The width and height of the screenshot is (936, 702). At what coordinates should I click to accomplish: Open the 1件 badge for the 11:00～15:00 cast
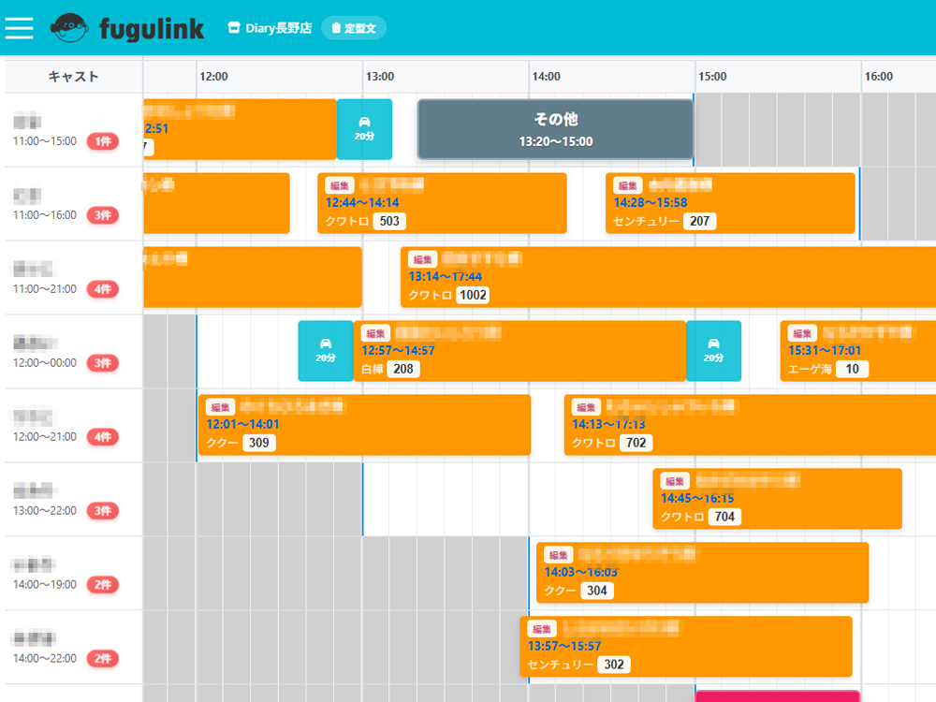coord(103,141)
